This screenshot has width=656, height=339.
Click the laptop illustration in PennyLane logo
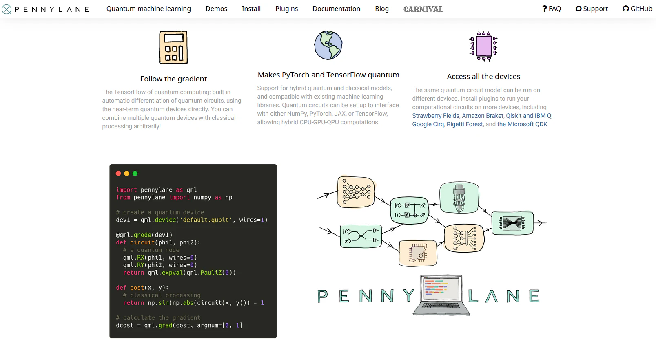(441, 295)
